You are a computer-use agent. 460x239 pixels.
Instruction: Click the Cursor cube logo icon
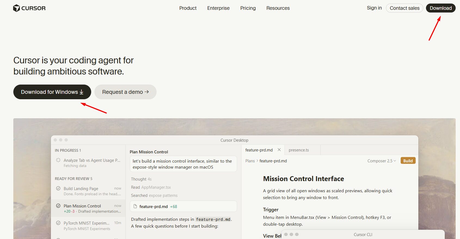17,8
